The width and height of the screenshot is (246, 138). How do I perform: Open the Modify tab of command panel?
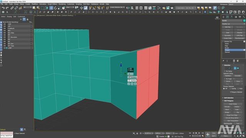(228, 17)
